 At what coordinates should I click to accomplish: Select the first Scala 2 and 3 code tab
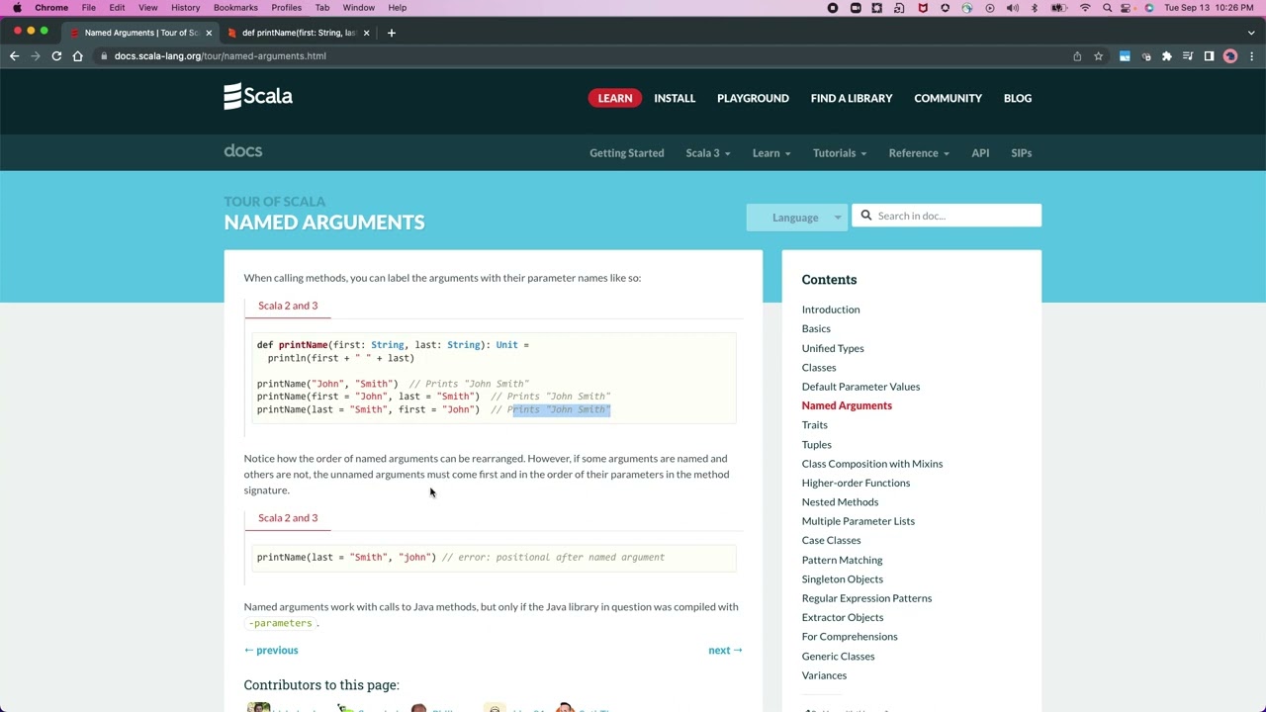point(288,306)
